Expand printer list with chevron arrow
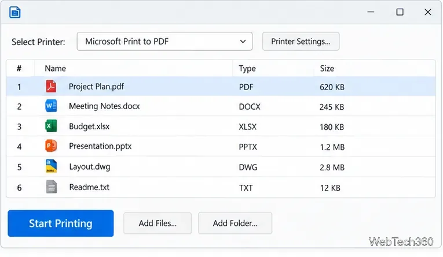 tap(243, 42)
